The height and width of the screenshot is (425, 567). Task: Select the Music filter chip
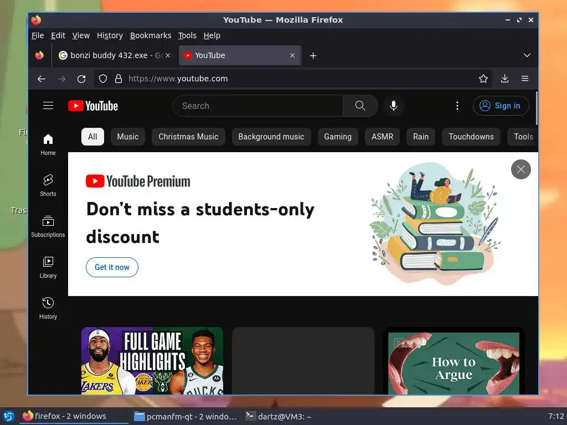pos(128,137)
